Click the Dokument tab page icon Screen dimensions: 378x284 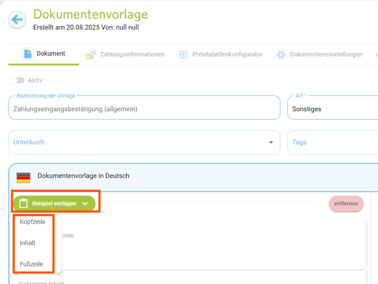click(27, 54)
